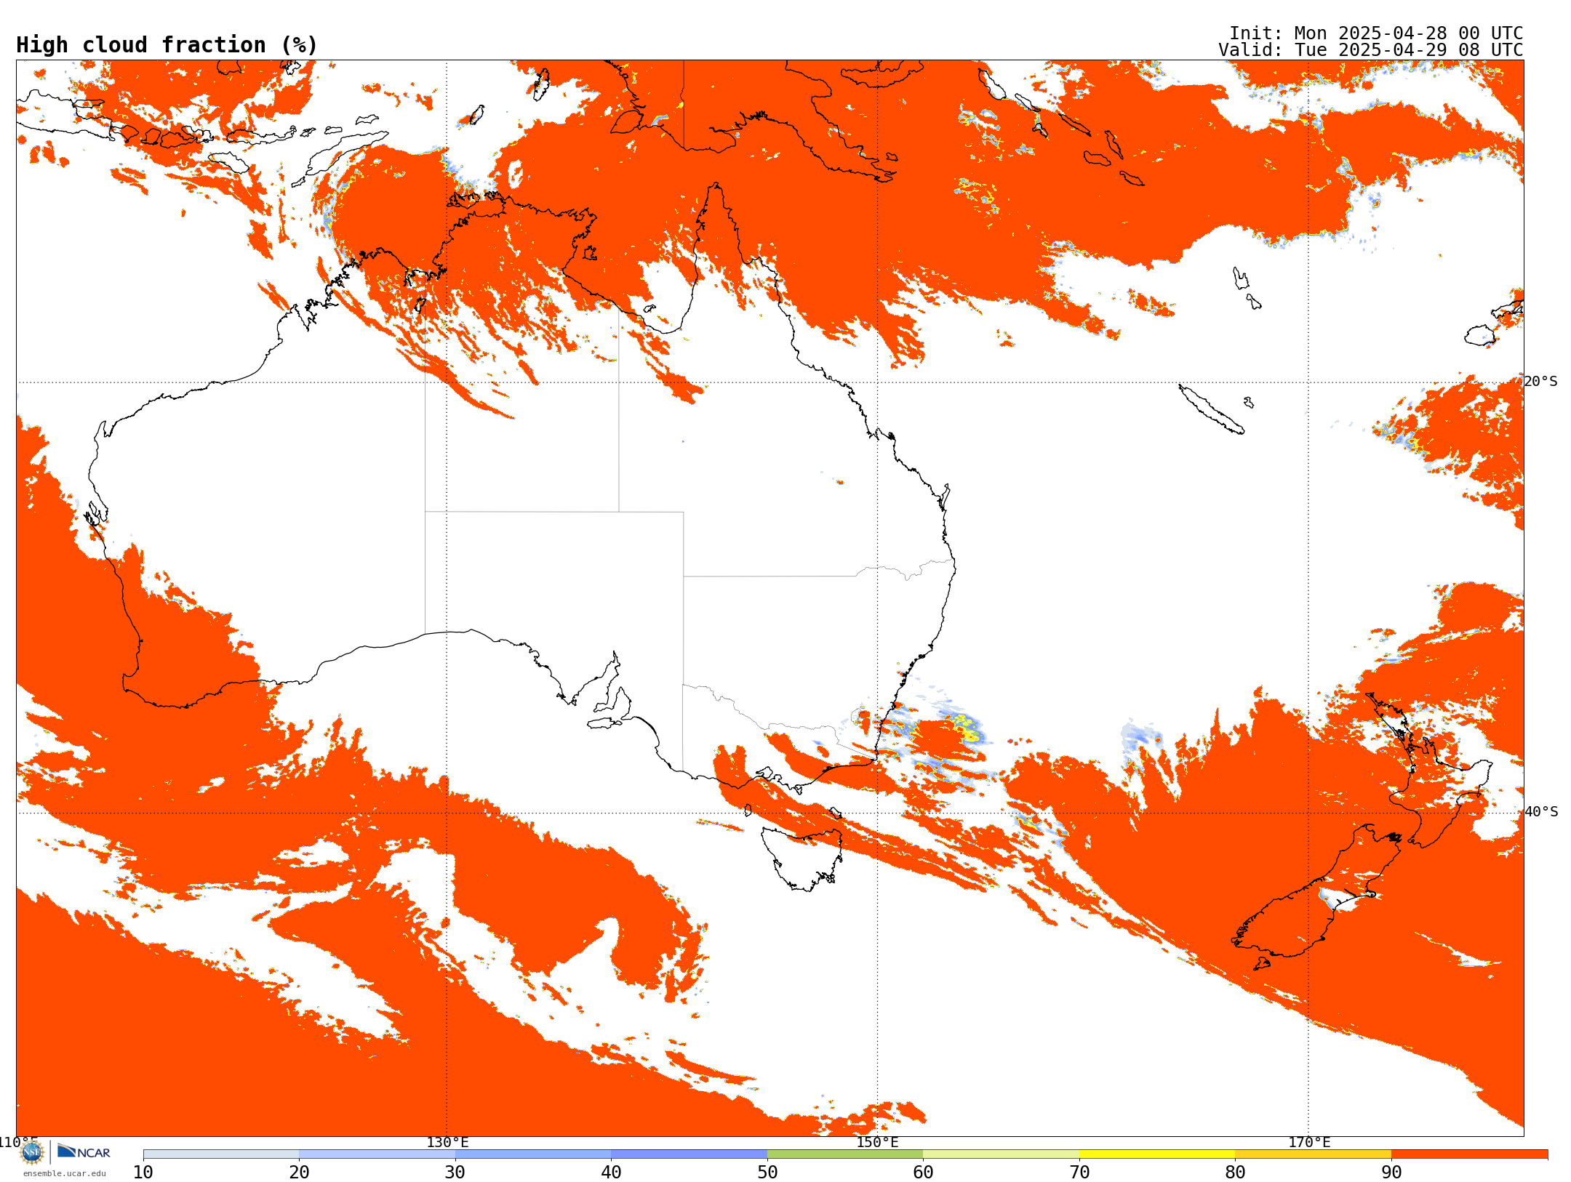
Task: Click the 'Valid: Tue 2025-04-29 08 UTC' line
Action: 1371,50
